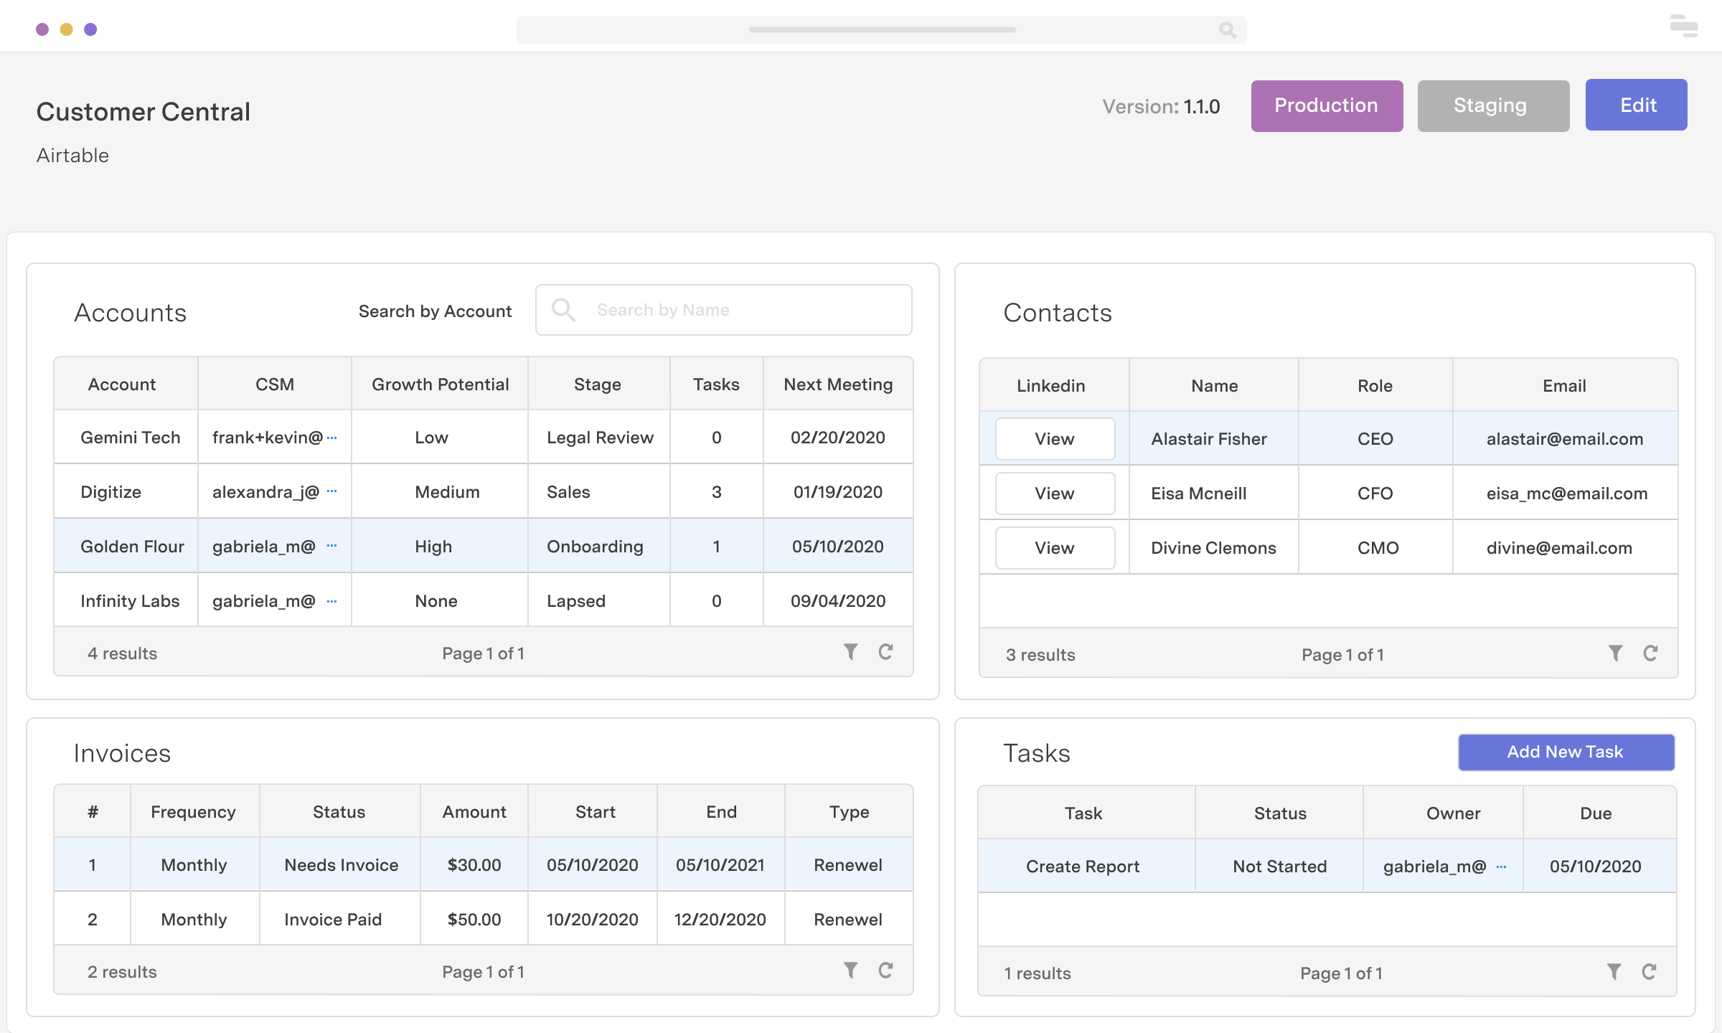This screenshot has width=1722, height=1033.
Task: Expand Gemini Tech CSM email ellipsis
Action: point(331,438)
